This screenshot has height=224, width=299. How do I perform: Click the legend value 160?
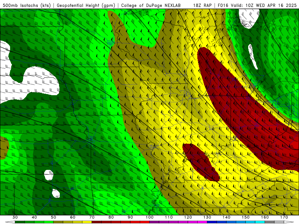265,217
